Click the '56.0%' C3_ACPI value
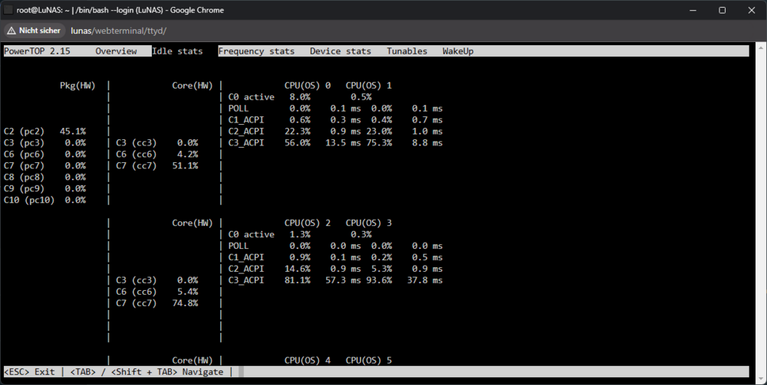 pyautogui.click(x=298, y=143)
